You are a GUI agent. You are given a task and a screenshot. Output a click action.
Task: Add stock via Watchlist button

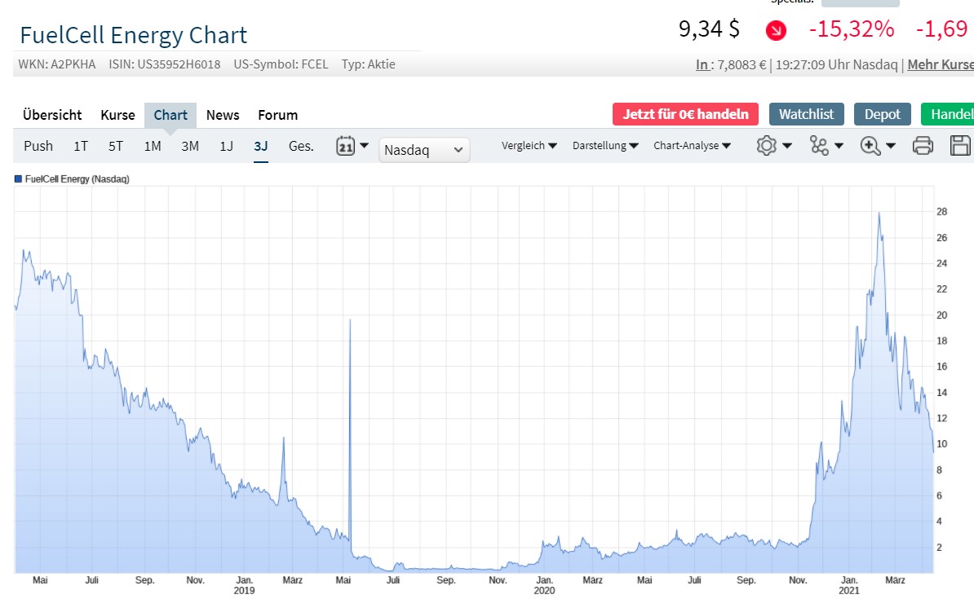point(806,114)
